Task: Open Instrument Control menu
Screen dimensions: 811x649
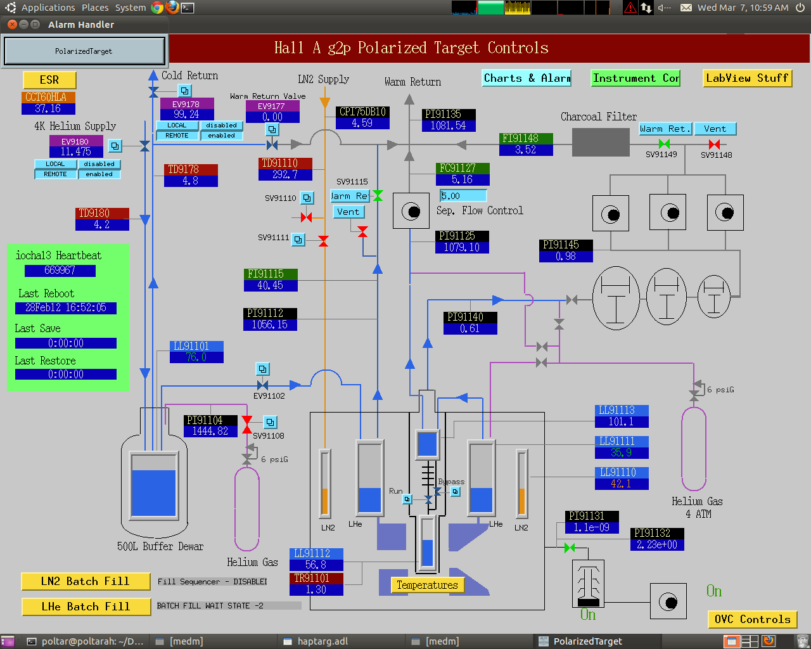Action: [x=635, y=78]
